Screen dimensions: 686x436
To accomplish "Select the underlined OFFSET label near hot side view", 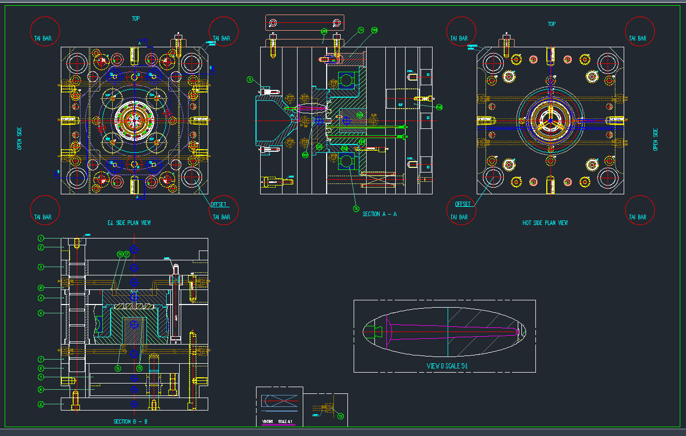I will click(x=462, y=204).
